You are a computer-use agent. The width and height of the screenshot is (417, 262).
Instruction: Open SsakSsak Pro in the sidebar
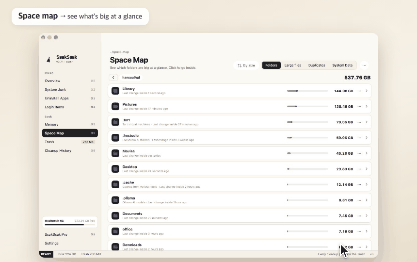(x=70, y=235)
